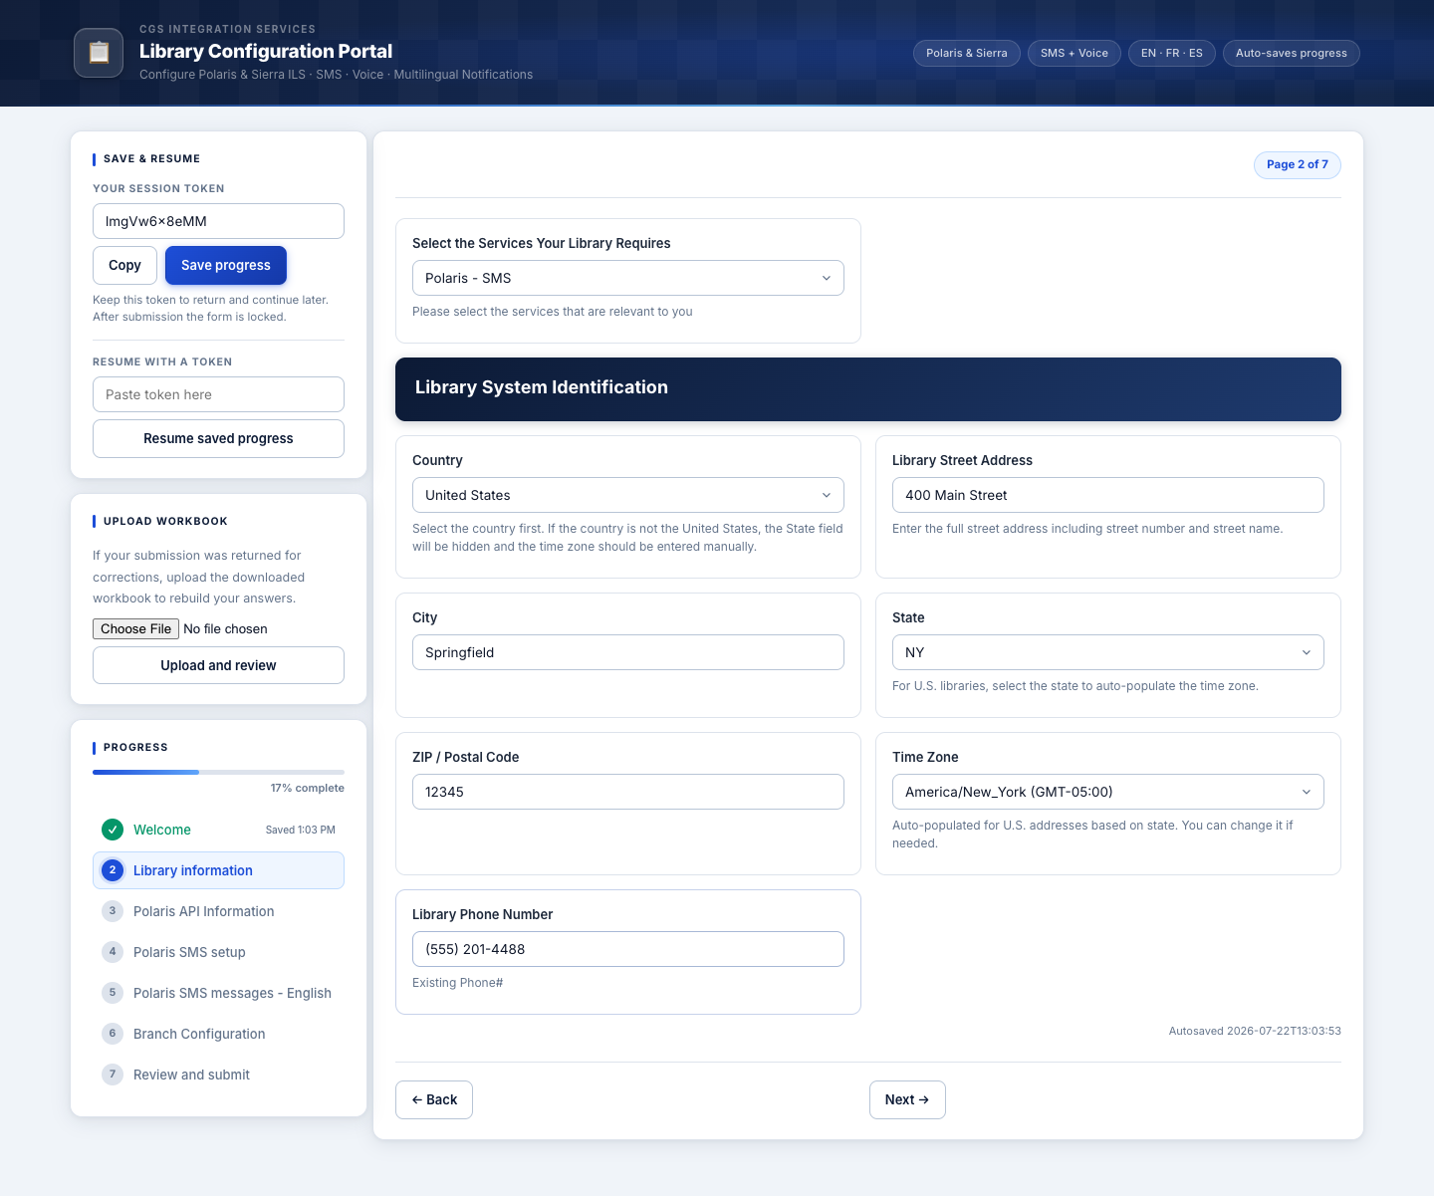Screen dimensions: 1434x1196
Task: Click ZIP / Postal Code field
Action: (628, 792)
